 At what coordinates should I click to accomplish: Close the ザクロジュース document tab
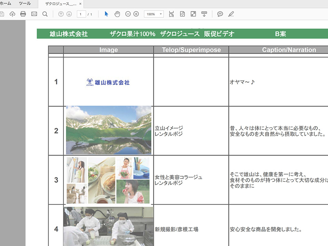(x=80, y=4)
